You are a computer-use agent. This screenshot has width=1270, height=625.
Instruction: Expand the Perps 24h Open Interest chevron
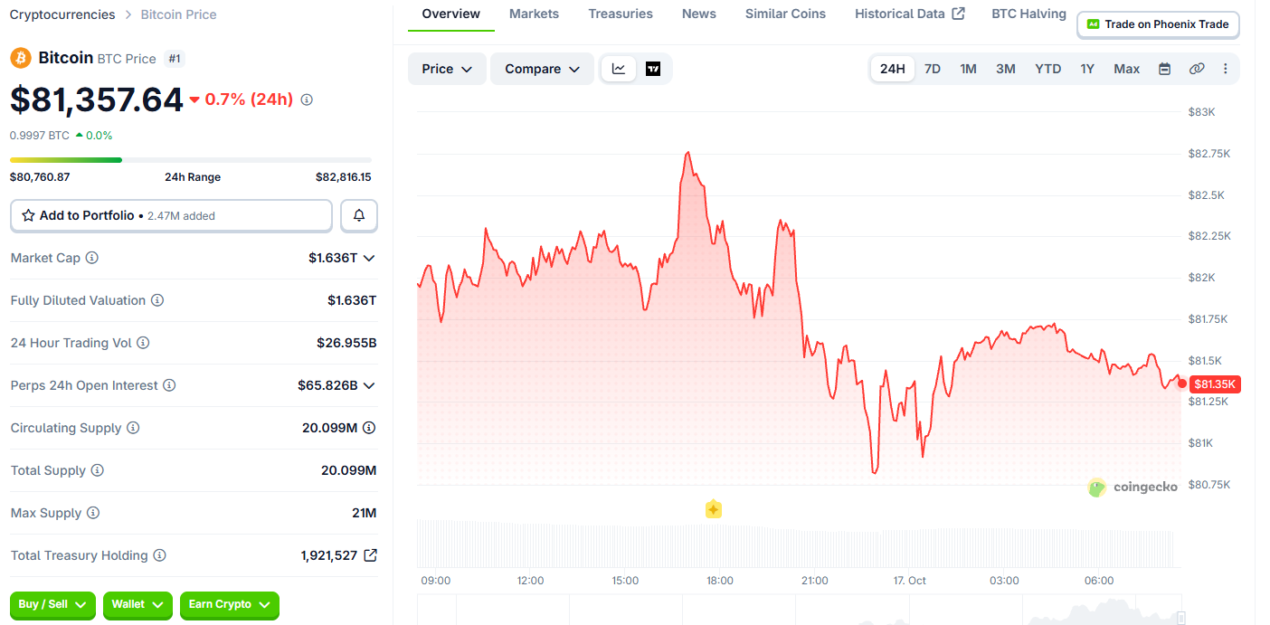(369, 385)
